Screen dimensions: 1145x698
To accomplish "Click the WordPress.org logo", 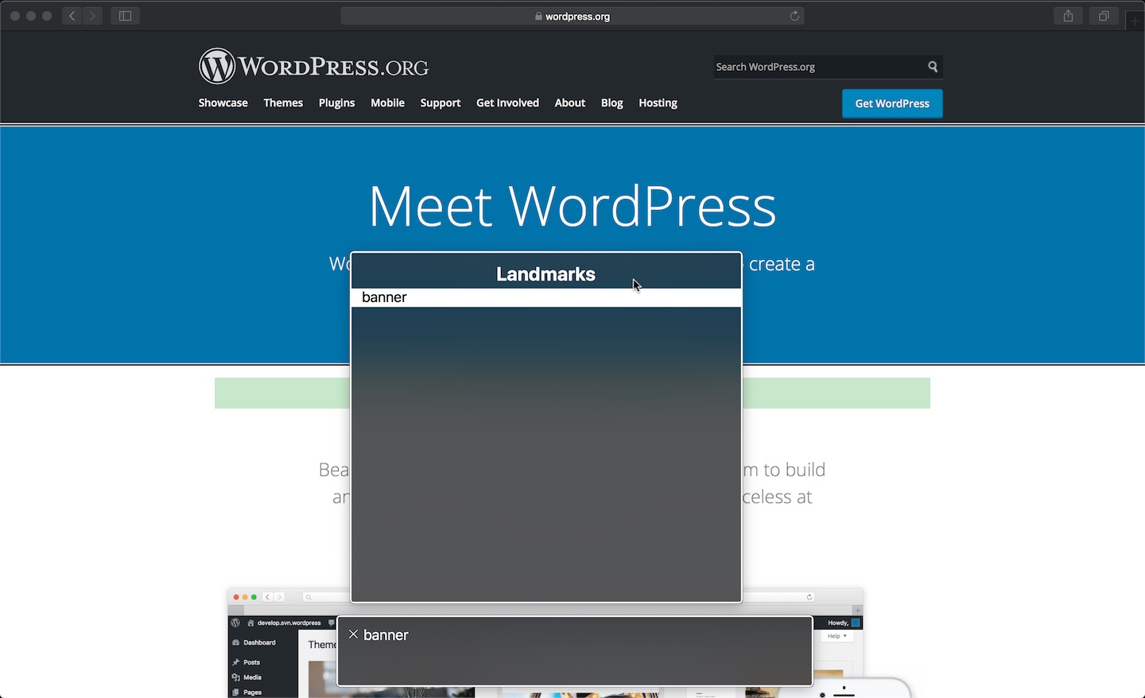I will pyautogui.click(x=314, y=67).
